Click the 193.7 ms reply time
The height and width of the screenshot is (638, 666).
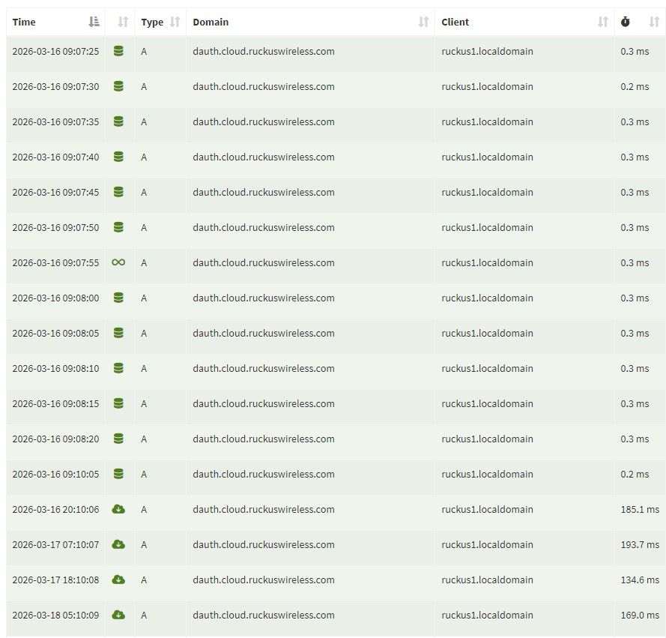tap(640, 544)
